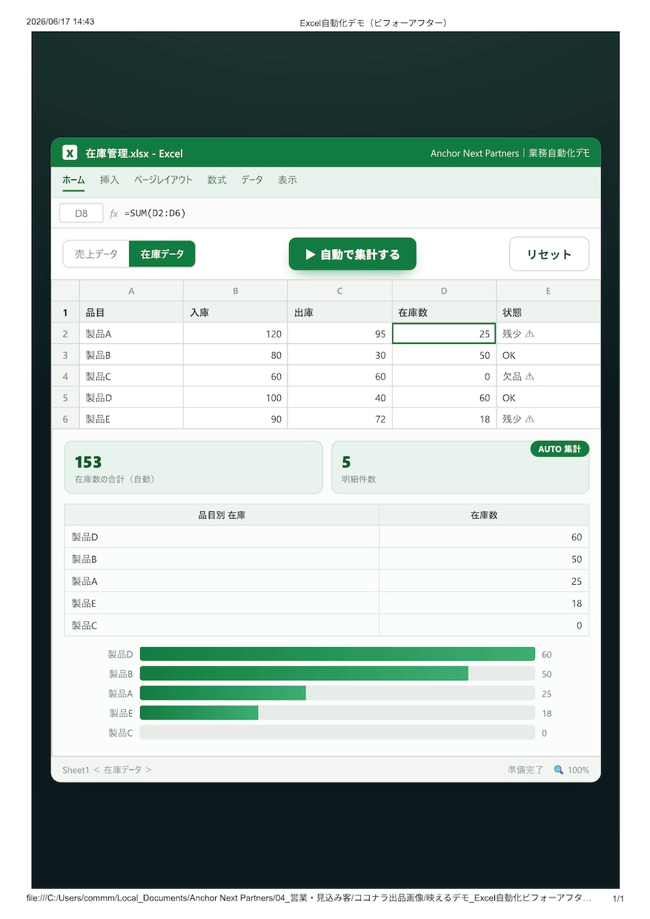This screenshot has width=650, height=919.
Task: Click the 自動で集計する button
Action: pos(353,254)
